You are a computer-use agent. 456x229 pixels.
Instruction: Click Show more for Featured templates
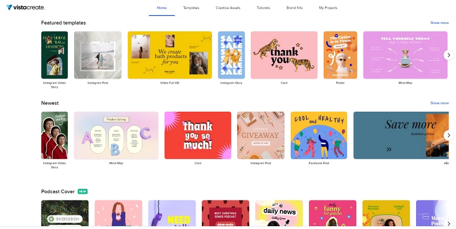[439, 23]
